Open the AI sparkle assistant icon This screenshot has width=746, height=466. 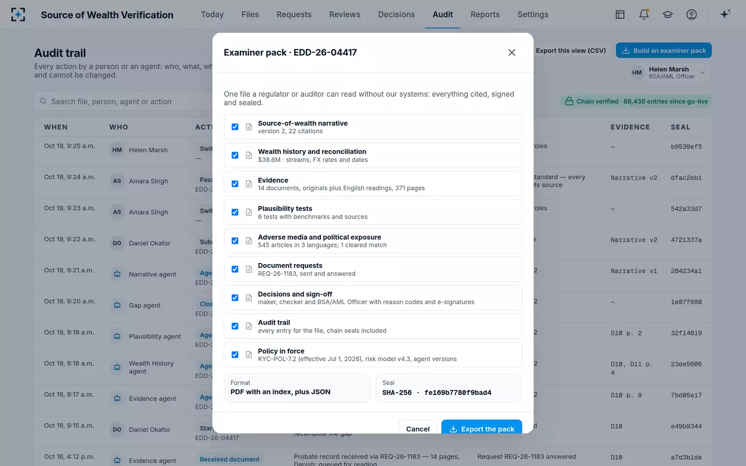[x=725, y=14]
